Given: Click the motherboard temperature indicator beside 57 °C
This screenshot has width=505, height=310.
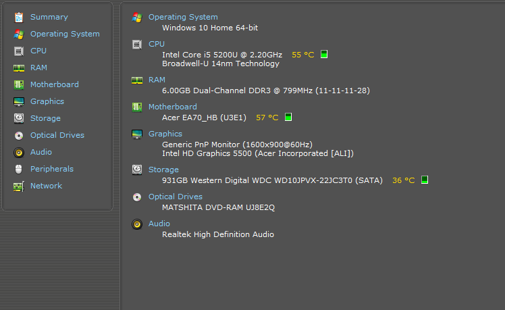Looking at the screenshot, I should tap(288, 117).
